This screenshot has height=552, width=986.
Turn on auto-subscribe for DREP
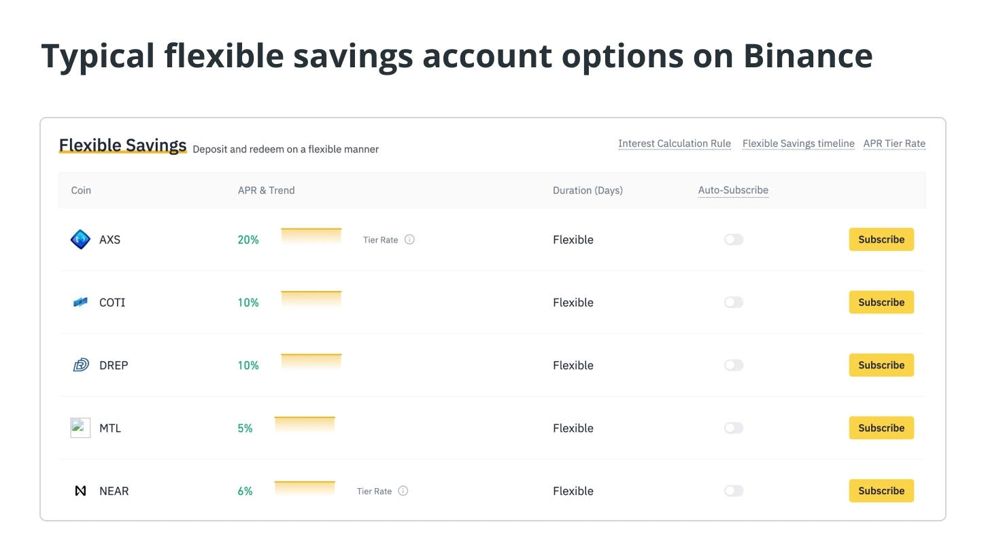click(x=734, y=365)
